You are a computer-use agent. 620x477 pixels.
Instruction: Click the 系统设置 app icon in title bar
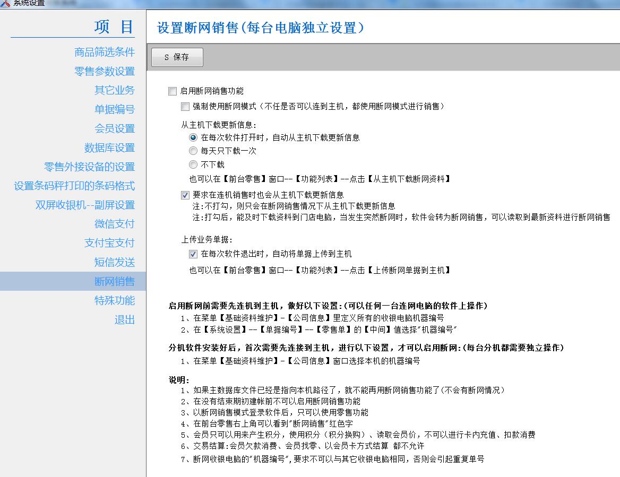(5, 3)
